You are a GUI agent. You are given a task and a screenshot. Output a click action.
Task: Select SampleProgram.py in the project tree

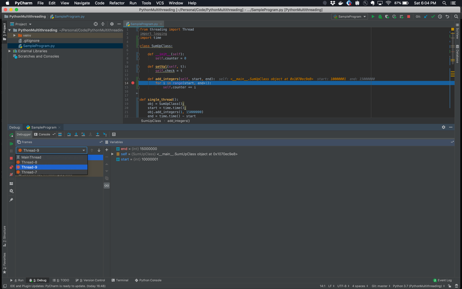(38, 46)
